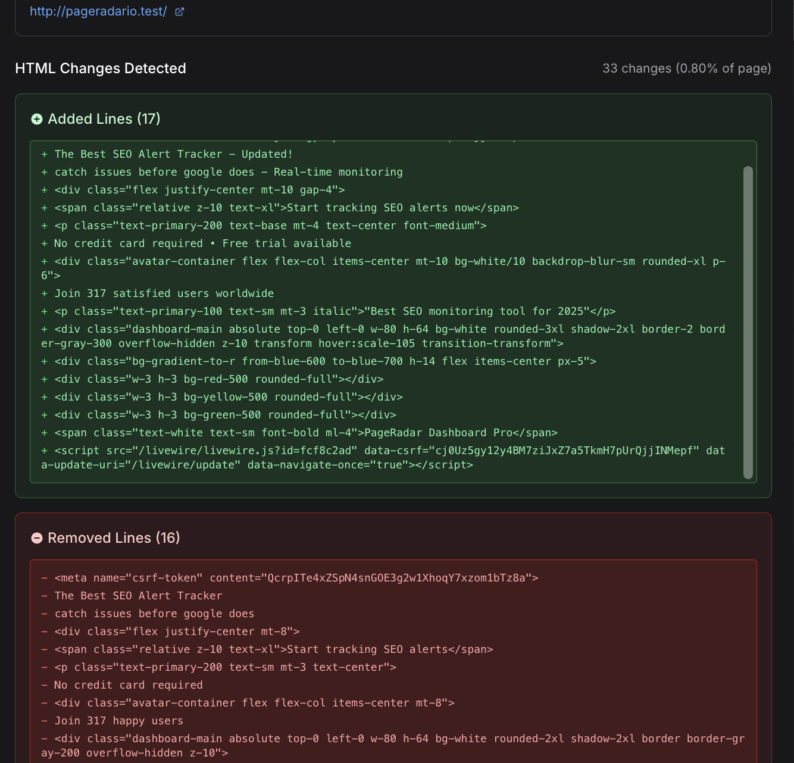794x763 pixels.
Task: Toggle the added line 'The Best SEO Alert Tracker – Updated!'
Action: coord(173,154)
